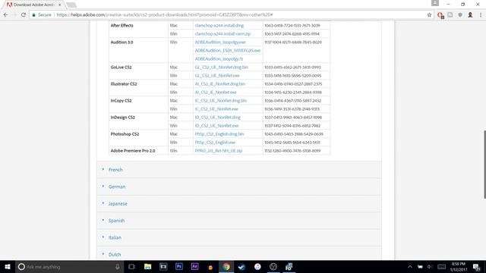Click the volume icon in the system tray
Viewport: 486px width, 273px height.
pos(430,266)
